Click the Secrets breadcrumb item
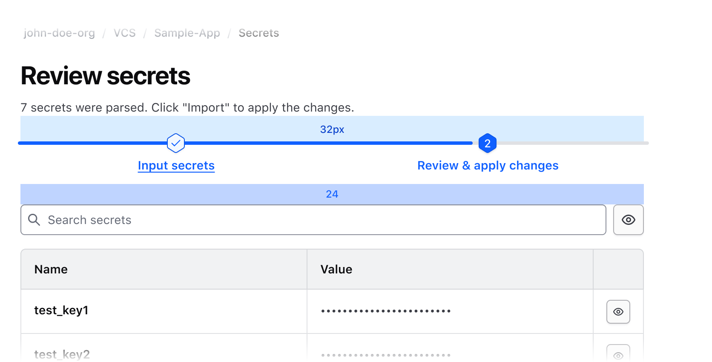712x362 pixels. 258,33
